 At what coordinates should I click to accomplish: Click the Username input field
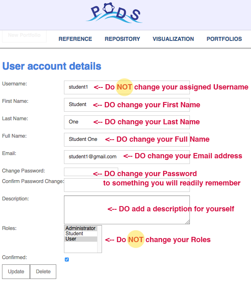click(79, 87)
